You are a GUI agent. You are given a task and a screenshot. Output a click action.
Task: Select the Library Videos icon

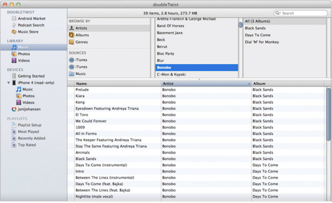point(14,61)
